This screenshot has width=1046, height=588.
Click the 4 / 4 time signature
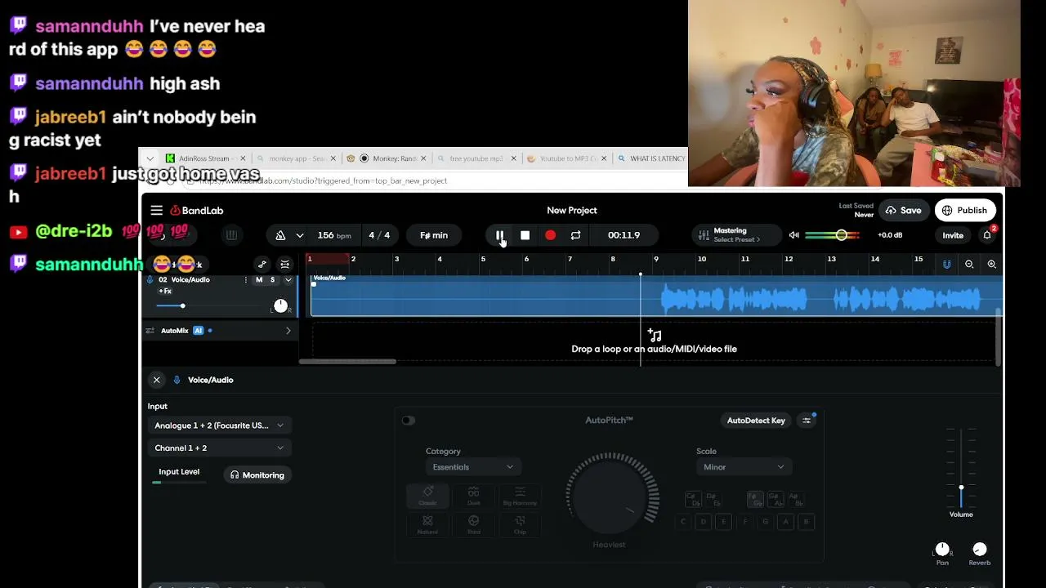pos(379,235)
